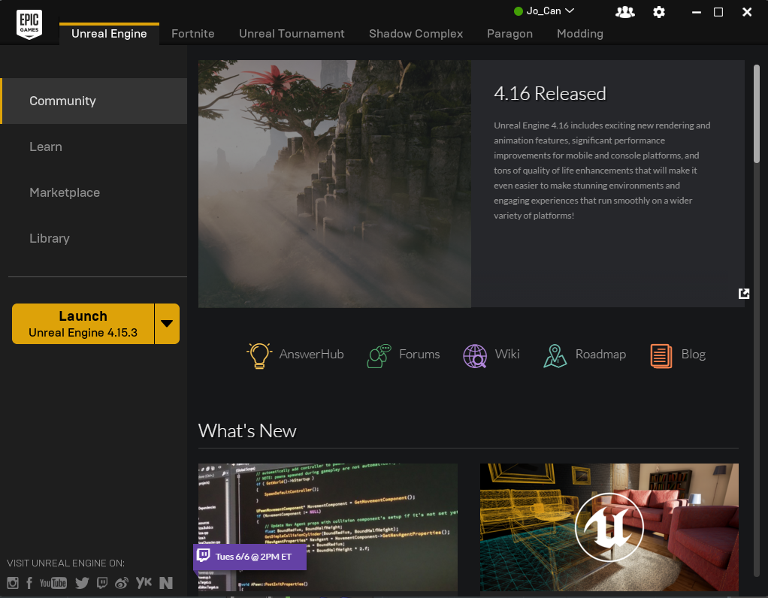This screenshot has height=598, width=768.
Task: Launch Unreal Engine 4.15.3
Action: [83, 324]
